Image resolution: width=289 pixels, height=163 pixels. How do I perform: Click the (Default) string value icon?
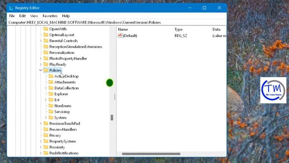pyautogui.click(x=120, y=35)
